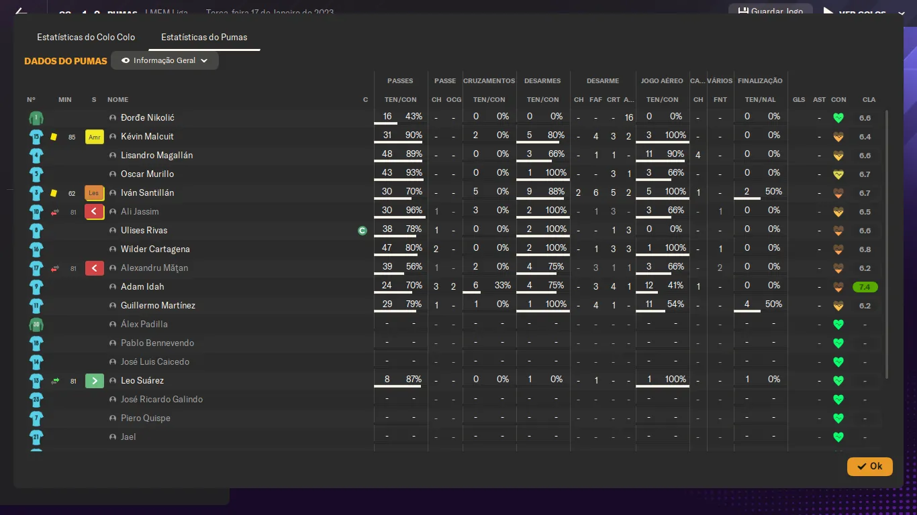The width and height of the screenshot is (917, 515).
Task: Sort by the Nº column header
Action: (x=31, y=99)
